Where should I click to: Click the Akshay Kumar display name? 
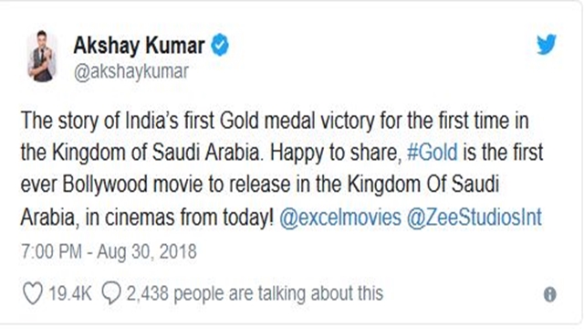click(139, 45)
